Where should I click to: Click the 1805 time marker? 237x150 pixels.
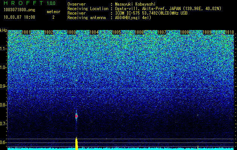click(x=117, y=32)
